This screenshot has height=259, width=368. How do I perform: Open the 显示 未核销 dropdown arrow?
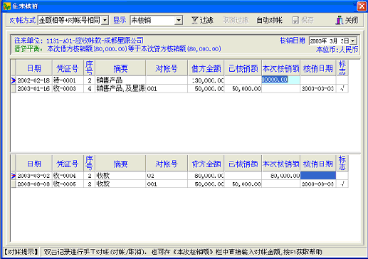179,21
